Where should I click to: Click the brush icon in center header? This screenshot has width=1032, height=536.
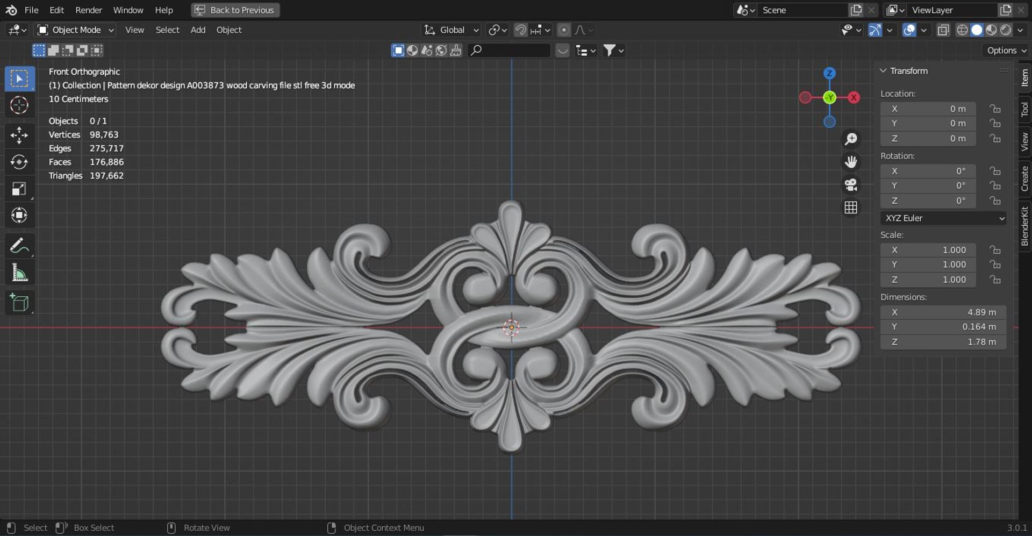point(456,51)
